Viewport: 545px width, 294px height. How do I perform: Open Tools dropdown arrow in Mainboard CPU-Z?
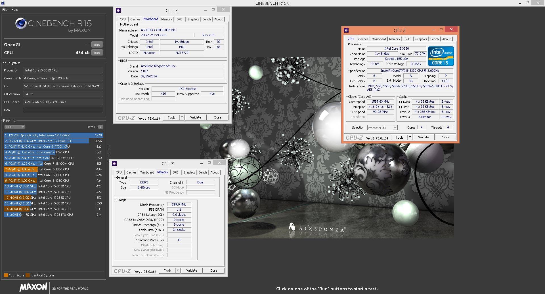[x=182, y=117]
